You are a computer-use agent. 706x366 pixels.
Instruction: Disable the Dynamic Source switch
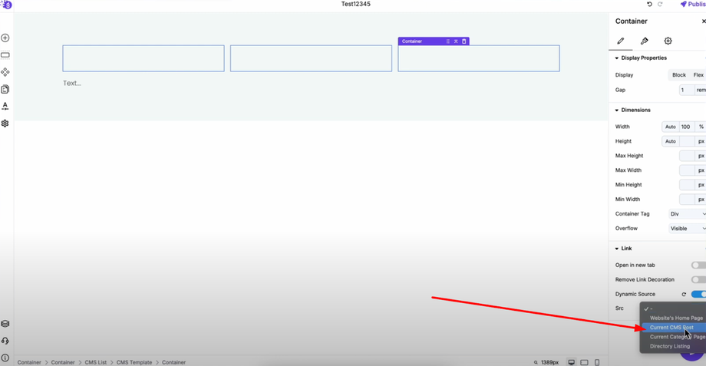(x=698, y=294)
